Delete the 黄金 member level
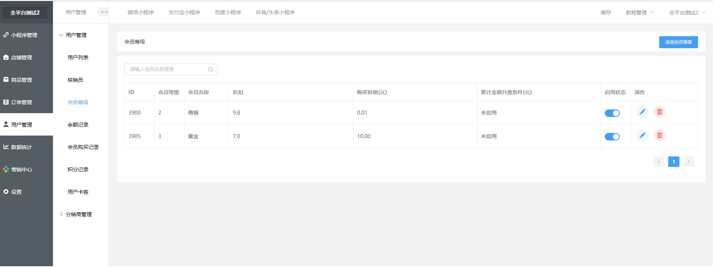 pos(659,135)
